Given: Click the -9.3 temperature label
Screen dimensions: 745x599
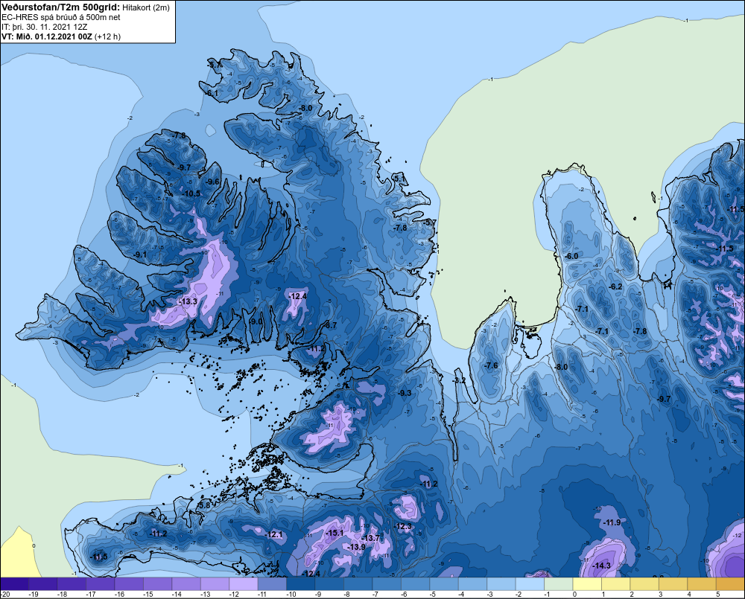Looking at the screenshot, I should (x=405, y=393).
